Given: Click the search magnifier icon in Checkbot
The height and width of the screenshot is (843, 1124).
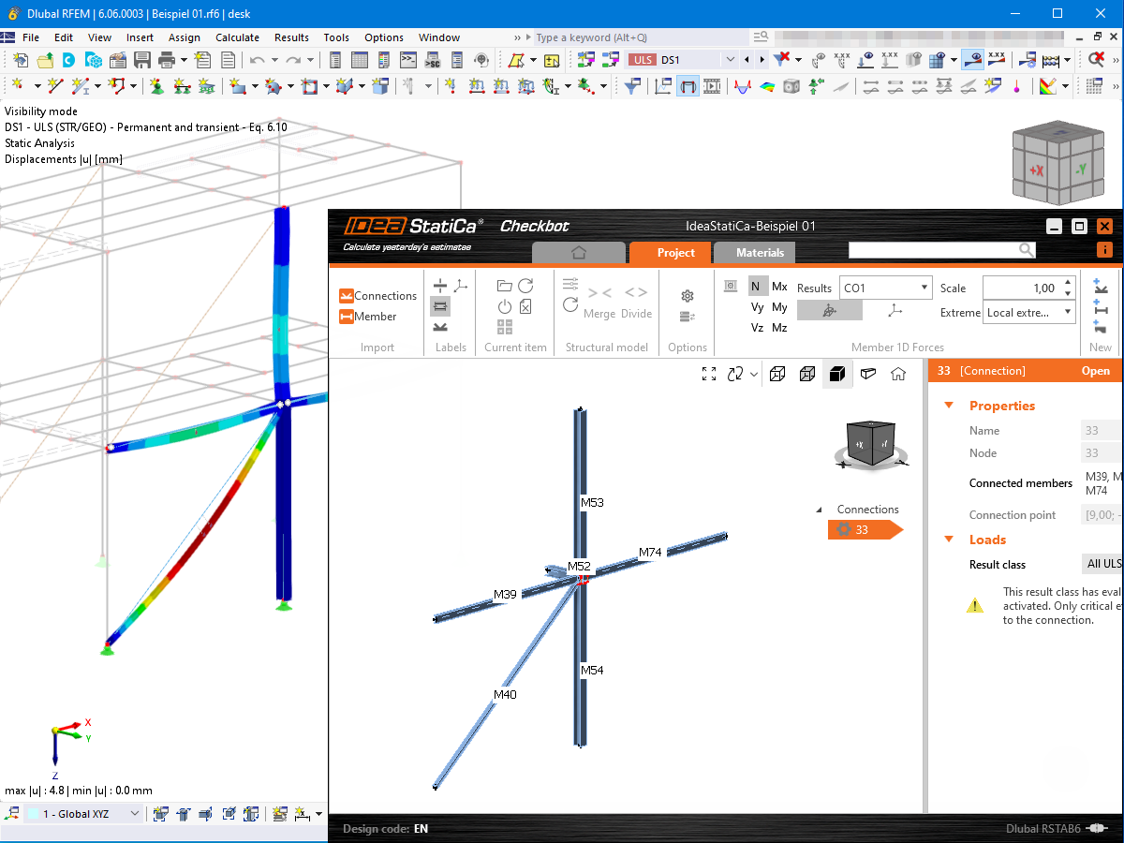Looking at the screenshot, I should coord(1027,250).
